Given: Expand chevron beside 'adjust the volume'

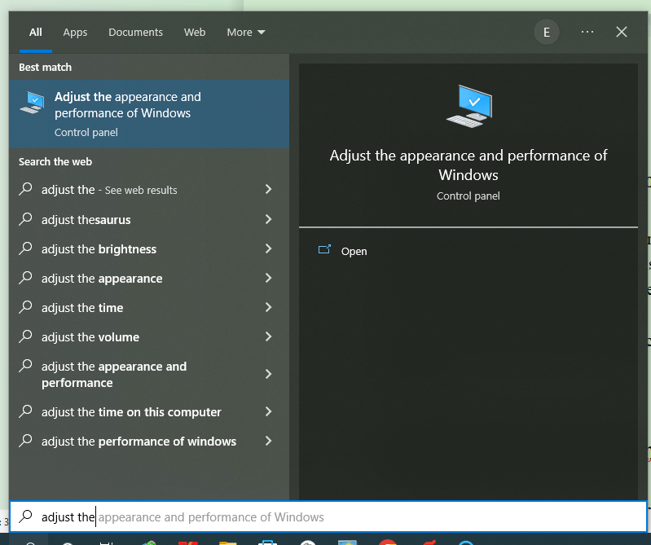Looking at the screenshot, I should [x=268, y=336].
